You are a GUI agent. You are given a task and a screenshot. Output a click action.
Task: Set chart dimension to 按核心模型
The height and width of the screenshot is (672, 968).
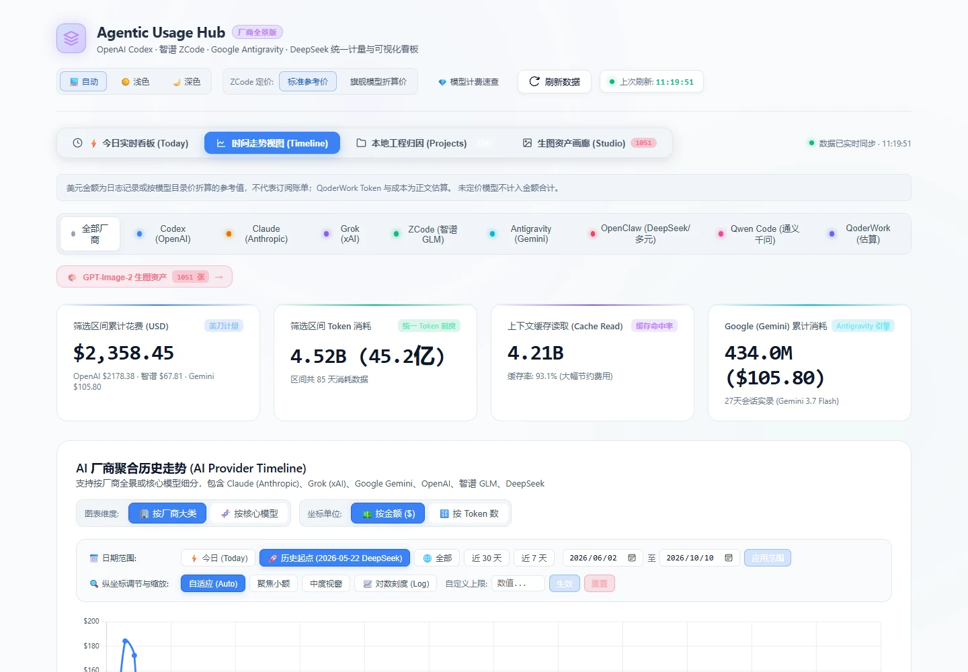[x=249, y=513]
